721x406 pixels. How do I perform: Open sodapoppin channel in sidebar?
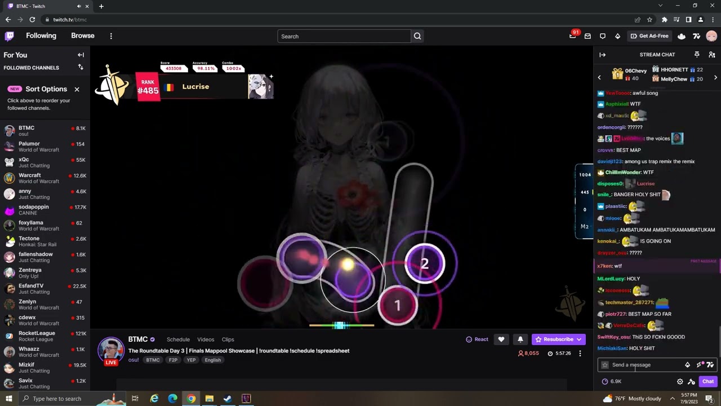45,210
